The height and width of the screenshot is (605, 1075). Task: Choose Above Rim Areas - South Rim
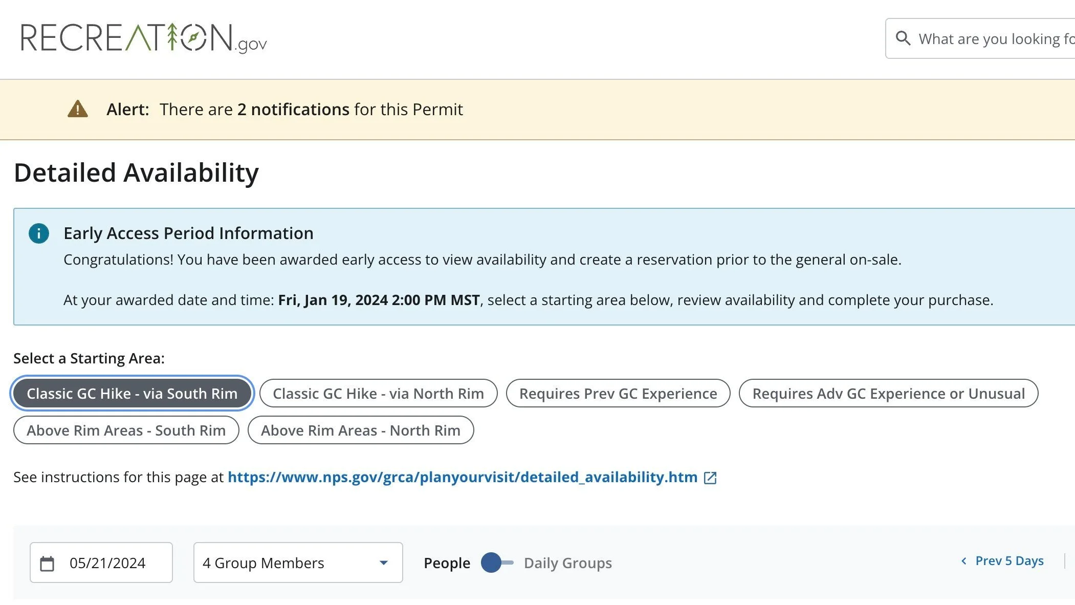(126, 430)
